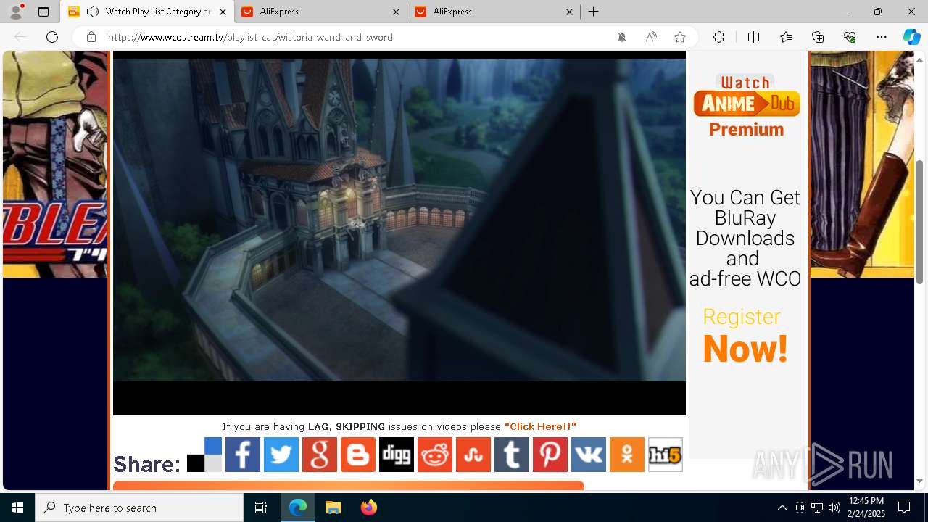Switch to the second AliExpress tab
The image size is (928, 522).
(494, 12)
